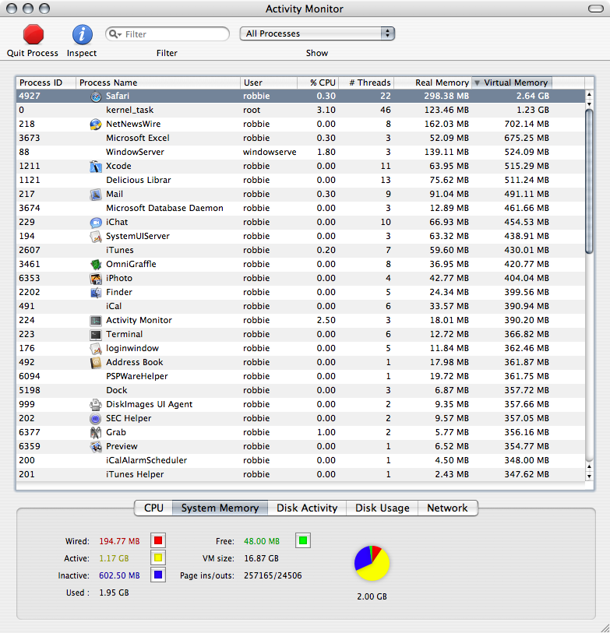610x633 pixels.
Task: Click the loginwindow icon
Action: 96,348
